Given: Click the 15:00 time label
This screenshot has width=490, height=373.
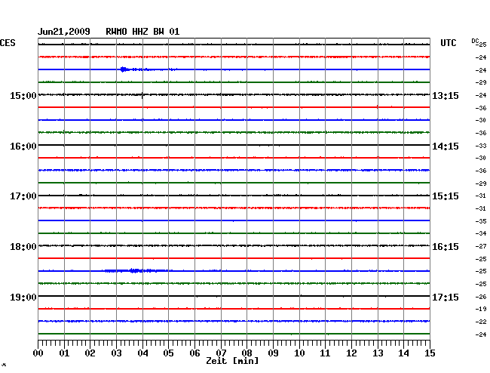Looking at the screenshot, I should 23,95.
